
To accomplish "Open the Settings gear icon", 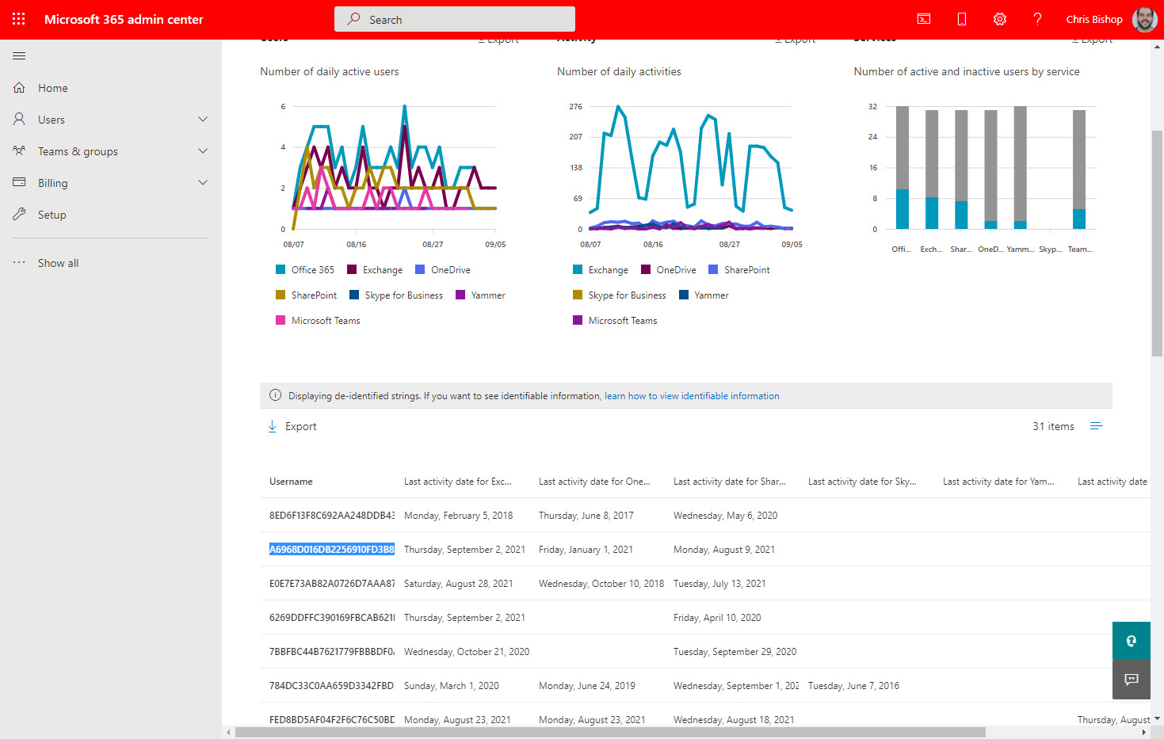I will coord(1000,19).
